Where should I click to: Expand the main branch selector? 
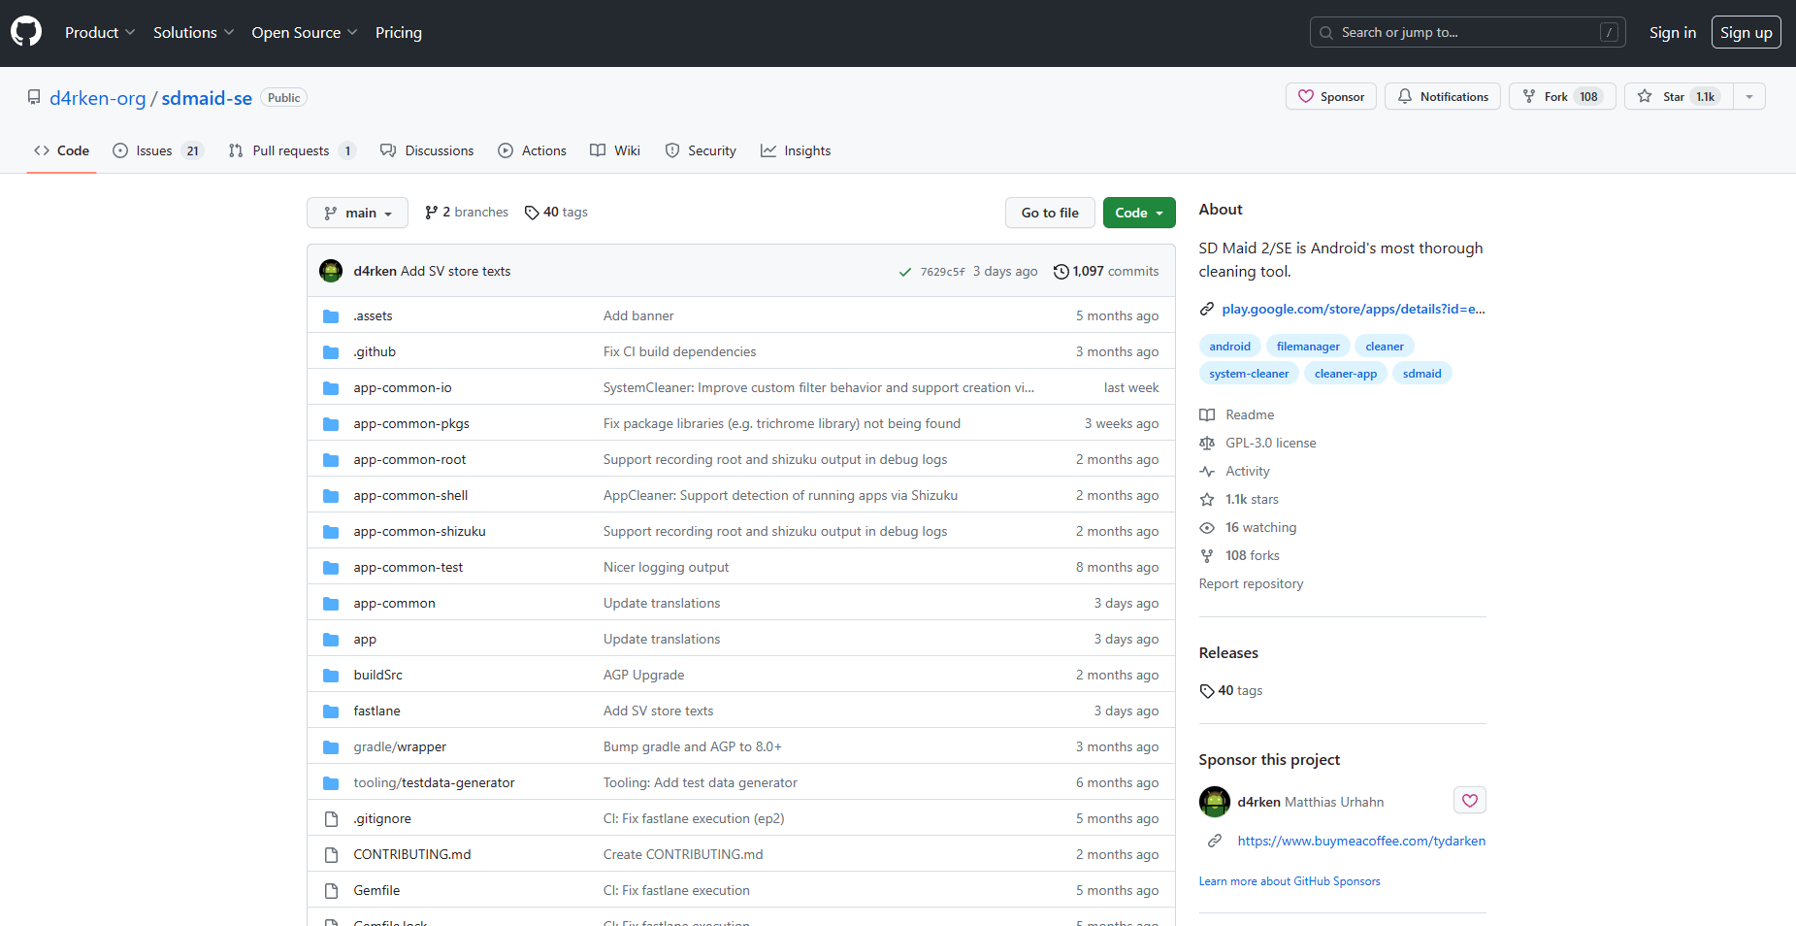[357, 213]
